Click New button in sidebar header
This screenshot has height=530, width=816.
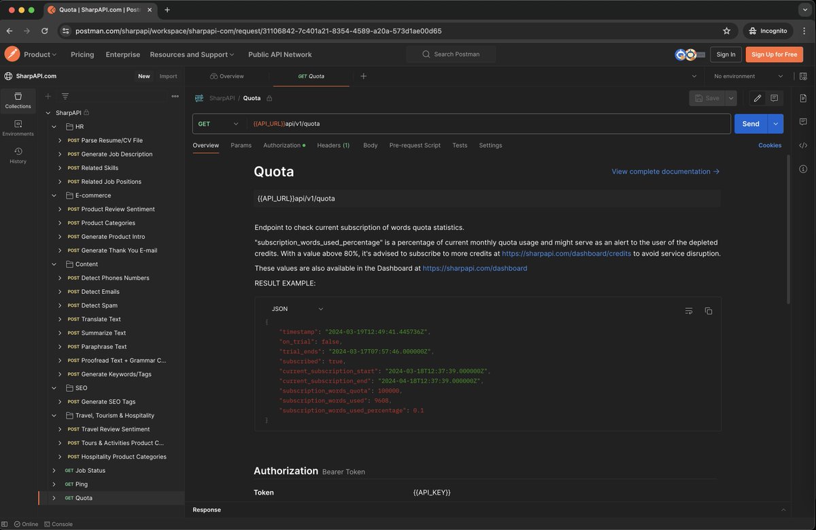pos(144,76)
